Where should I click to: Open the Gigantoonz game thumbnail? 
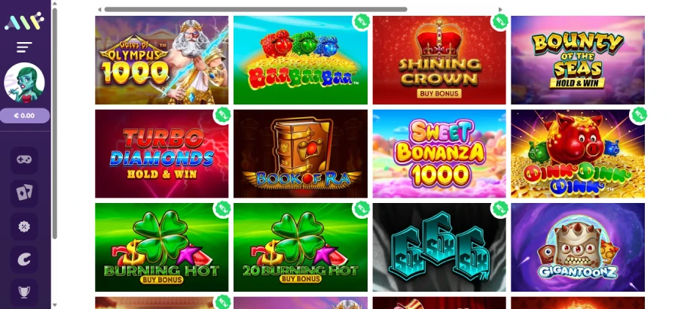578,247
